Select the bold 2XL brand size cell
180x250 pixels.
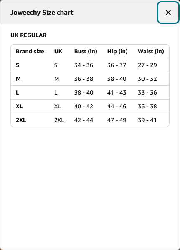[x=21, y=120]
